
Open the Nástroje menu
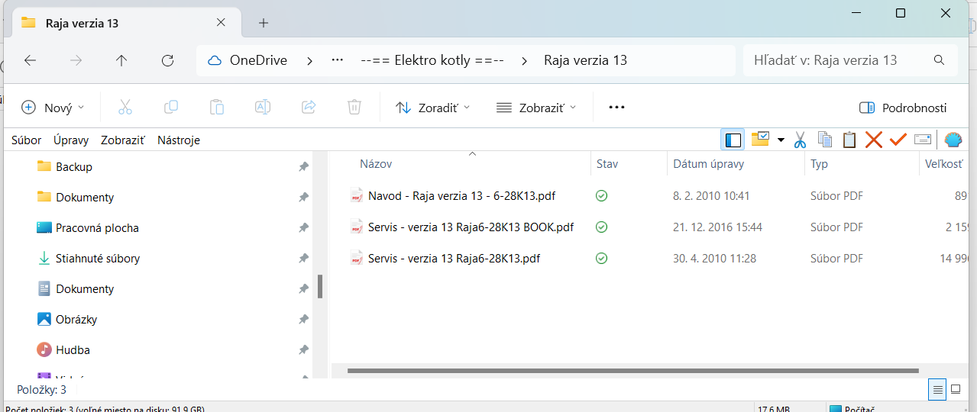pos(179,140)
